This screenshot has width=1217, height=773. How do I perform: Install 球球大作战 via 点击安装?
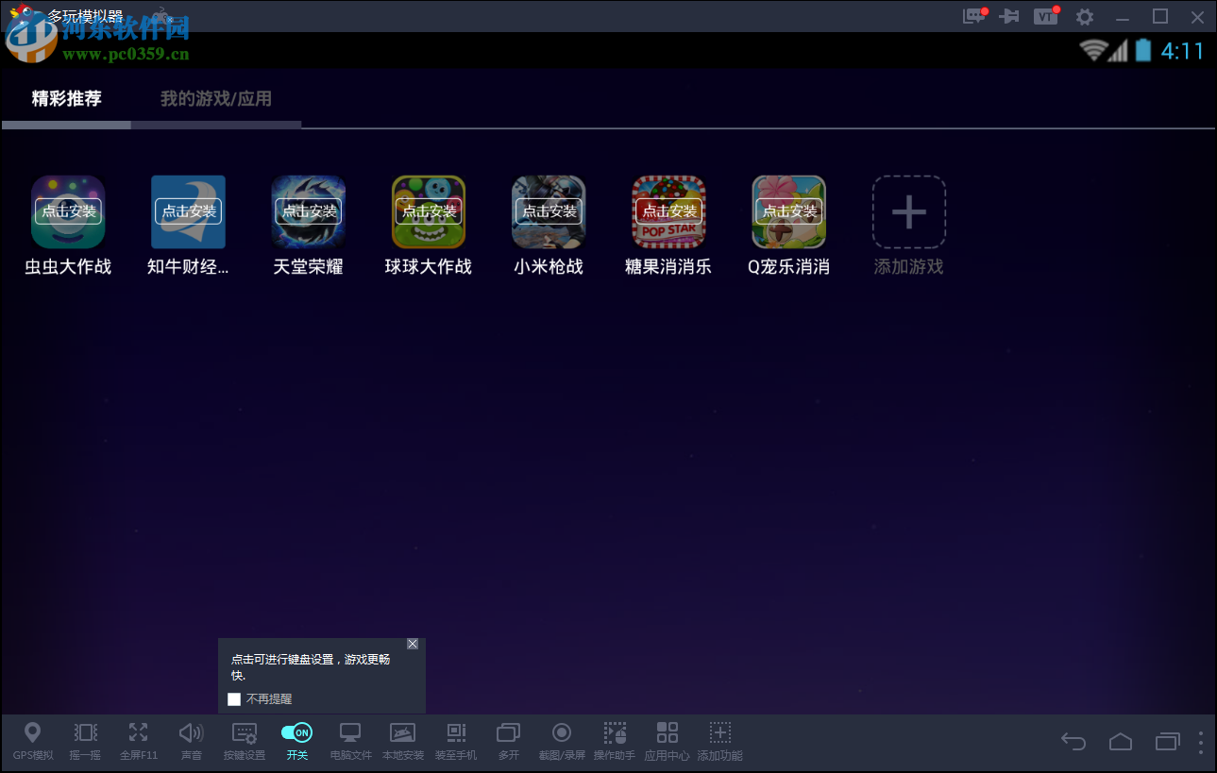[x=428, y=210]
